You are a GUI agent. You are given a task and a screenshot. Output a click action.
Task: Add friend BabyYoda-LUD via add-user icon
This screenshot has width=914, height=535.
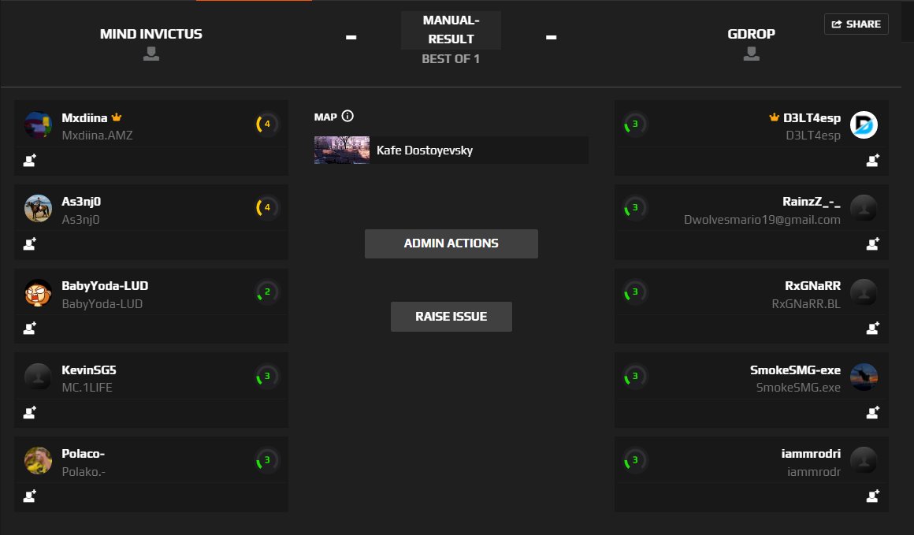coord(30,328)
